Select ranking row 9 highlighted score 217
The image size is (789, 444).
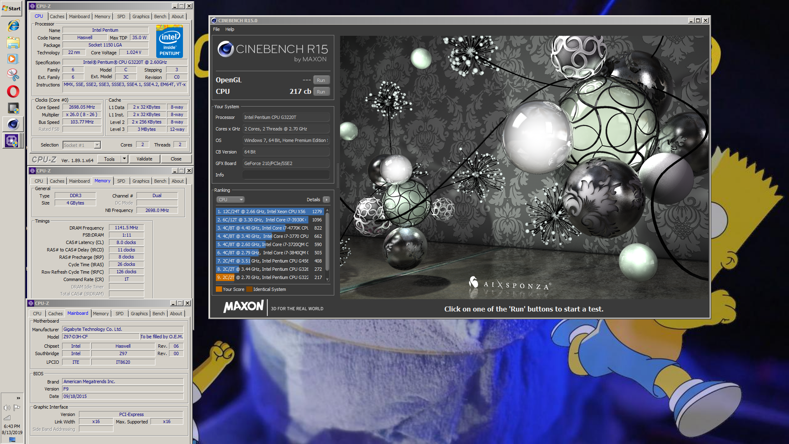coord(270,277)
